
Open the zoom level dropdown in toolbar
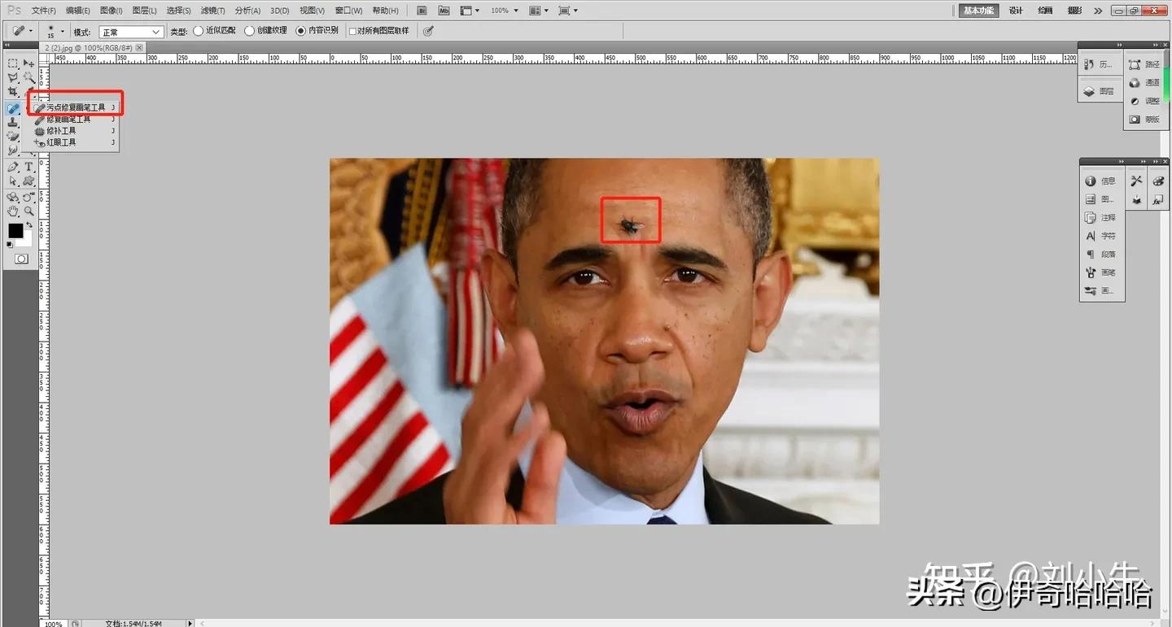coord(503,10)
